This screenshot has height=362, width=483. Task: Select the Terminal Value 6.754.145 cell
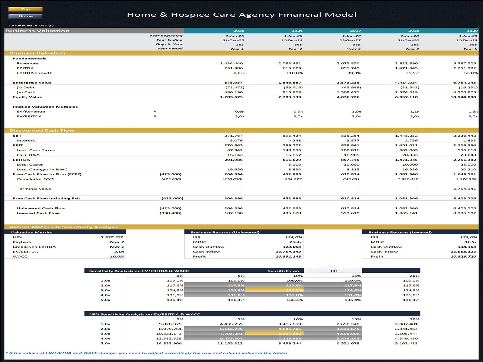pos(464,189)
